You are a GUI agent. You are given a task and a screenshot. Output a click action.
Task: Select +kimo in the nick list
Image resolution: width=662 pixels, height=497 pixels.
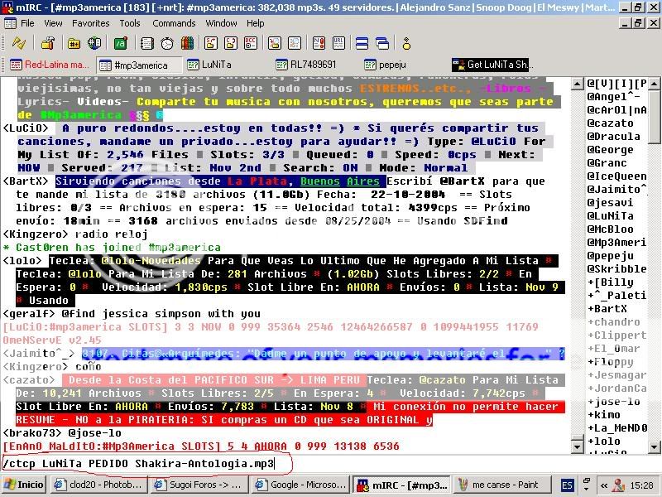(604, 415)
